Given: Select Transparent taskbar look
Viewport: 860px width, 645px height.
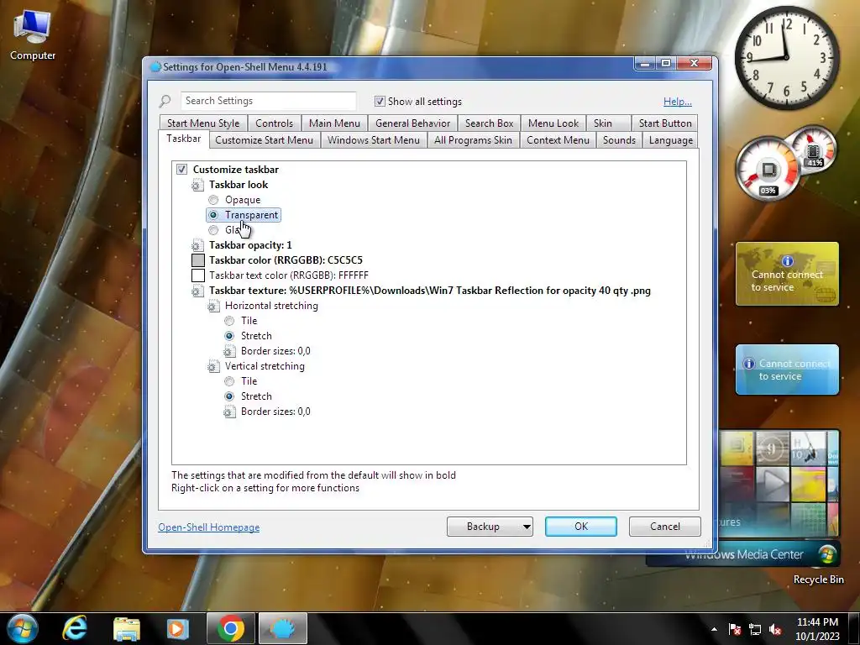Looking at the screenshot, I should pyautogui.click(x=213, y=215).
